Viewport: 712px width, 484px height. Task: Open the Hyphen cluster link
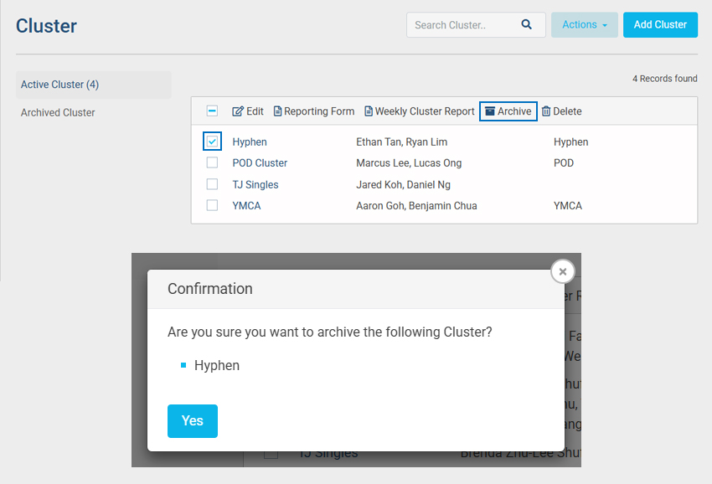click(250, 142)
